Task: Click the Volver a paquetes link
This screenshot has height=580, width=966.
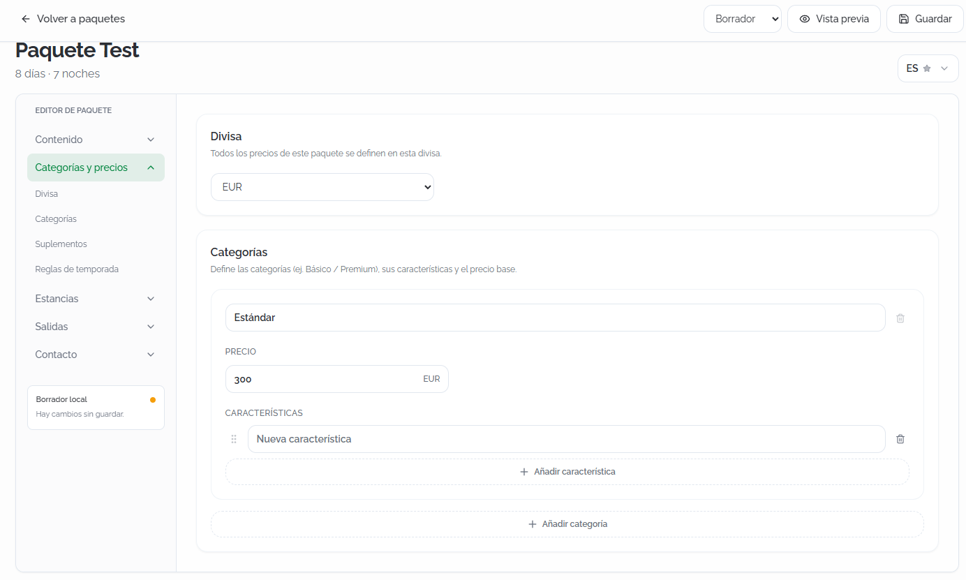Action: click(x=73, y=19)
